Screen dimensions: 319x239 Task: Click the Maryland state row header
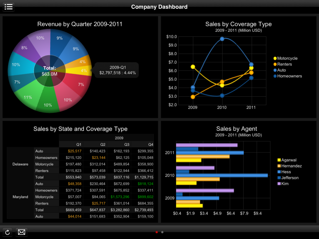point(20,197)
